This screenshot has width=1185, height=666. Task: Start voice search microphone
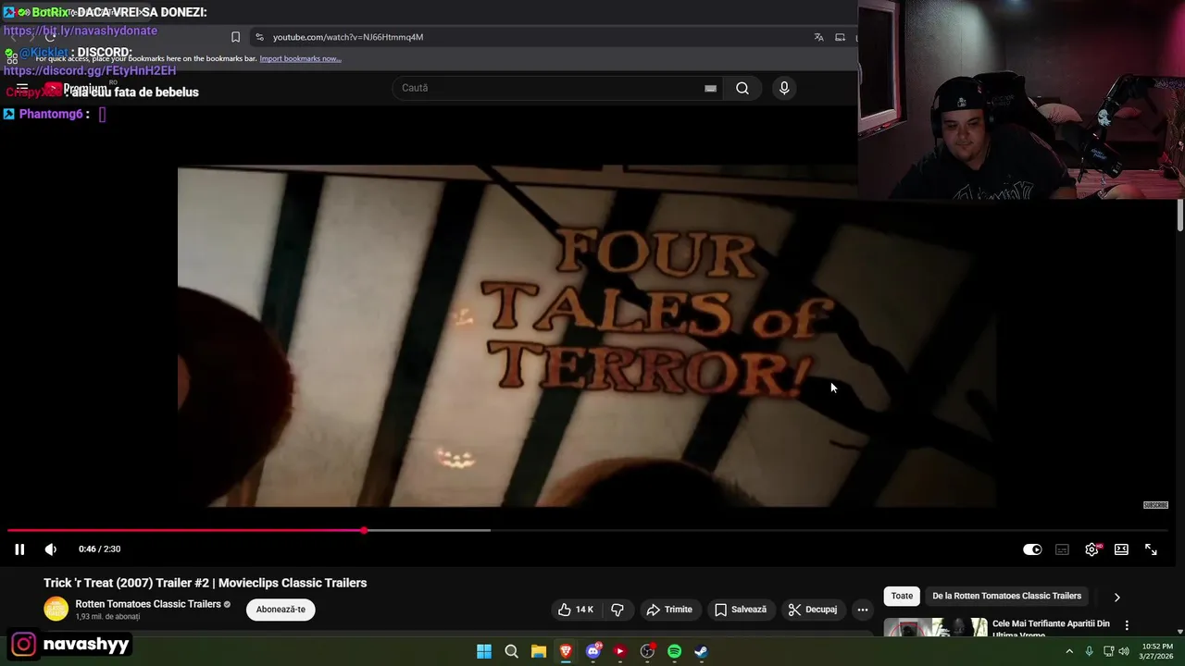[x=784, y=88]
